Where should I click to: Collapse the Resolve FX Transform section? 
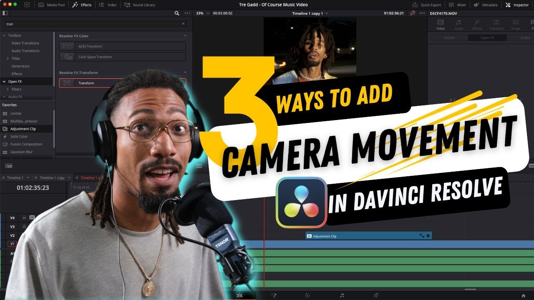click(x=185, y=72)
